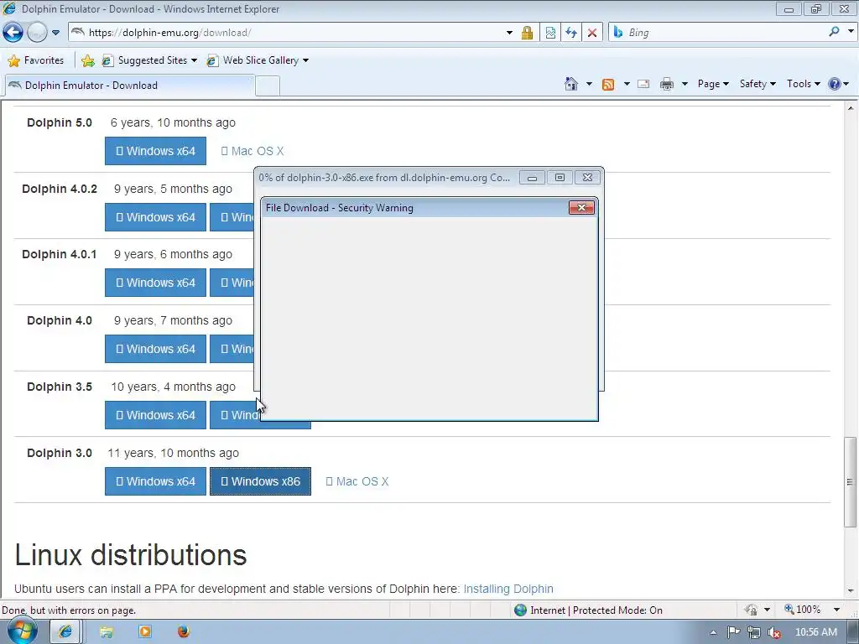The image size is (859, 644).
Task: Click the page vertical scrollbar thumb
Action: pyautogui.click(x=850, y=482)
